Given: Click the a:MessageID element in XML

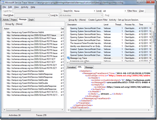Looking at the screenshot, I should tap(120, 83).
